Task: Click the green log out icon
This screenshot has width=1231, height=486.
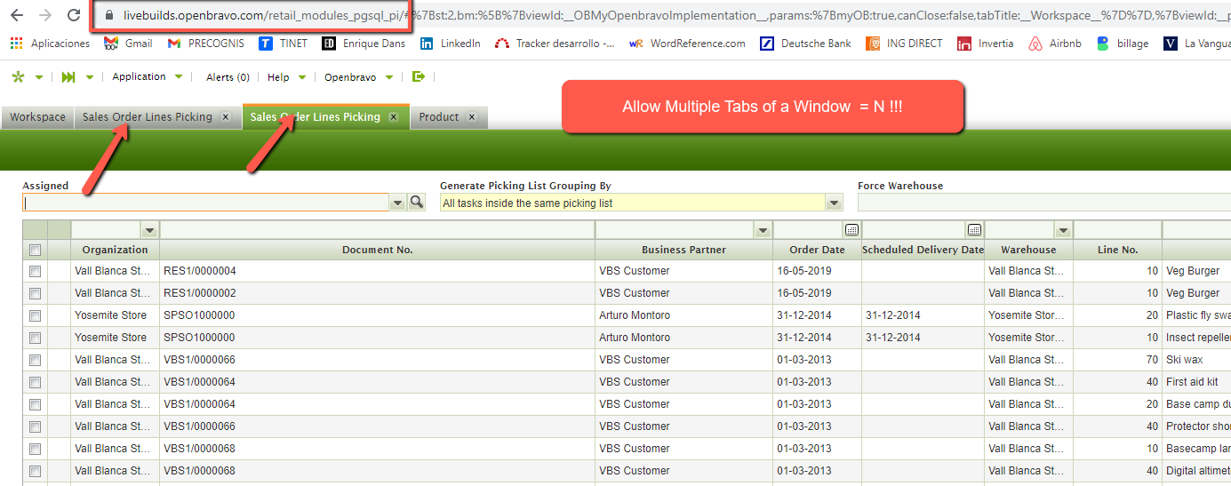Action: click(x=420, y=77)
